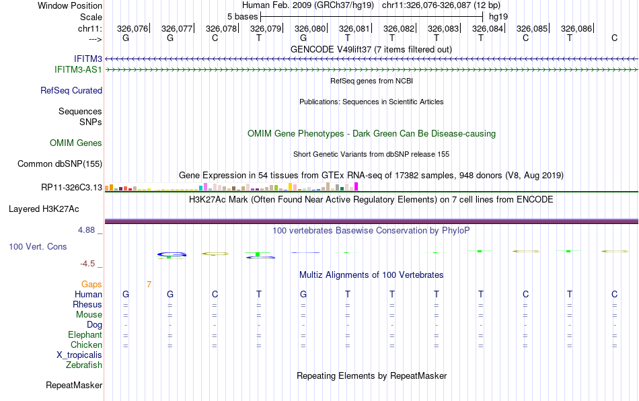Click the X_tropicalis alignment row label
639x401 pixels.
(79, 355)
